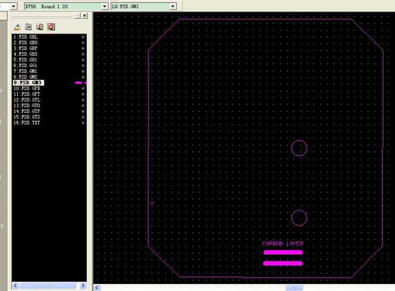Click the magenta draw color swatch of 9:FSD.GM3
The width and height of the screenshot is (395, 291).
pyautogui.click(x=78, y=83)
